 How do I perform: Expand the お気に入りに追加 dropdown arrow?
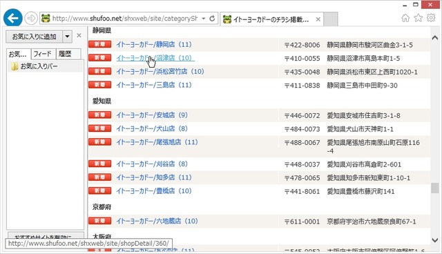(x=67, y=37)
